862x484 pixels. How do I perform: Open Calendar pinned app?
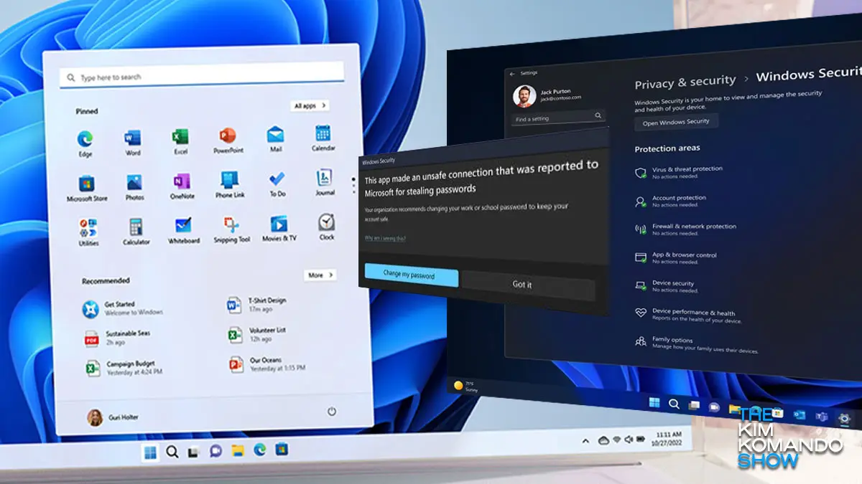(323, 138)
